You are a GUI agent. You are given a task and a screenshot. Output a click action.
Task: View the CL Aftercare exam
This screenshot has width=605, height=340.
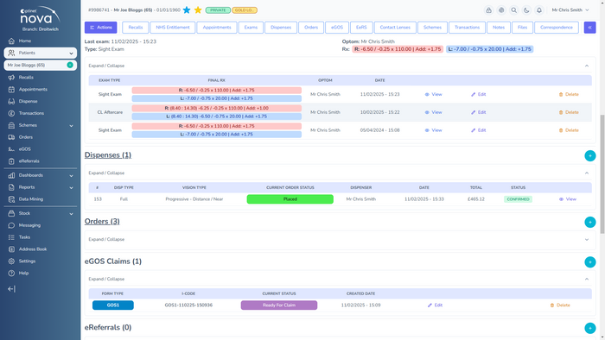(x=433, y=112)
